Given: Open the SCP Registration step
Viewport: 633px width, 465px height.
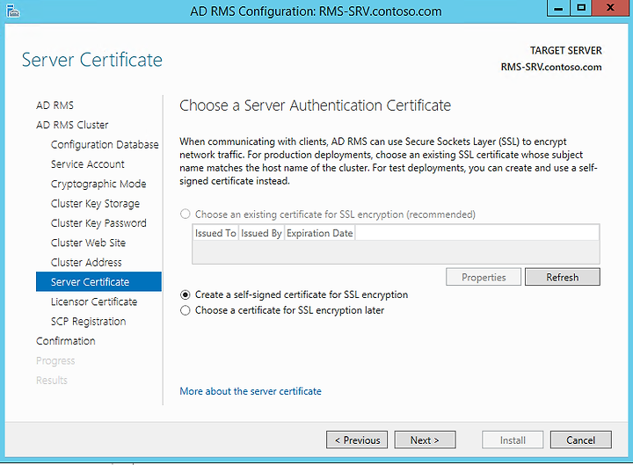Looking at the screenshot, I should click(x=89, y=322).
